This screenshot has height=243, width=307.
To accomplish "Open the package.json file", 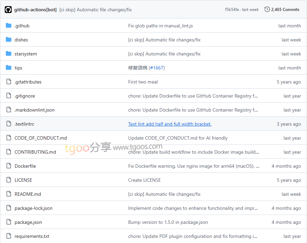I will 28,222.
